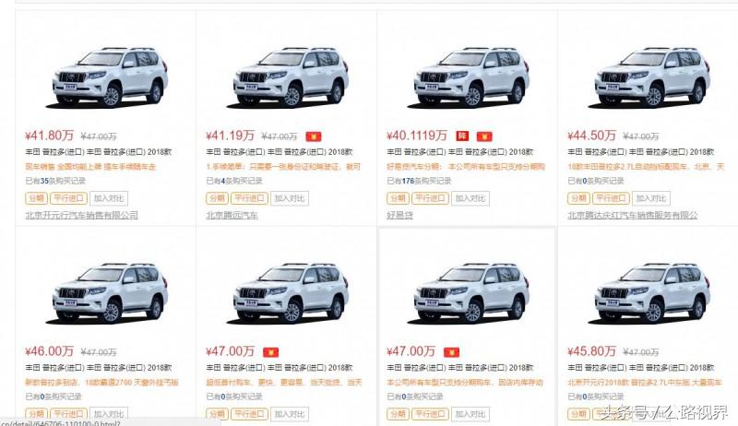This screenshot has width=738, height=426.
Task: Add the ¥44.50万 car to comparison (加入对比)
Action: tap(651, 198)
